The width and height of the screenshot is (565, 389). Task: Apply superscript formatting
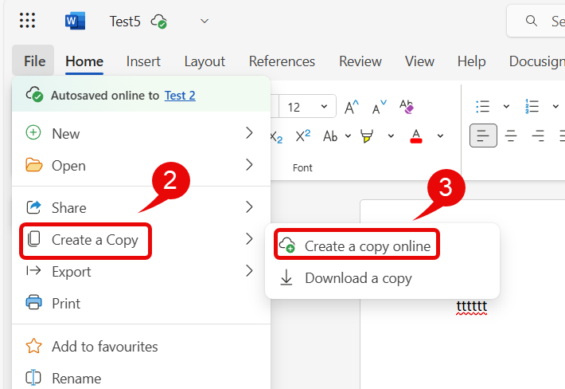pos(302,136)
